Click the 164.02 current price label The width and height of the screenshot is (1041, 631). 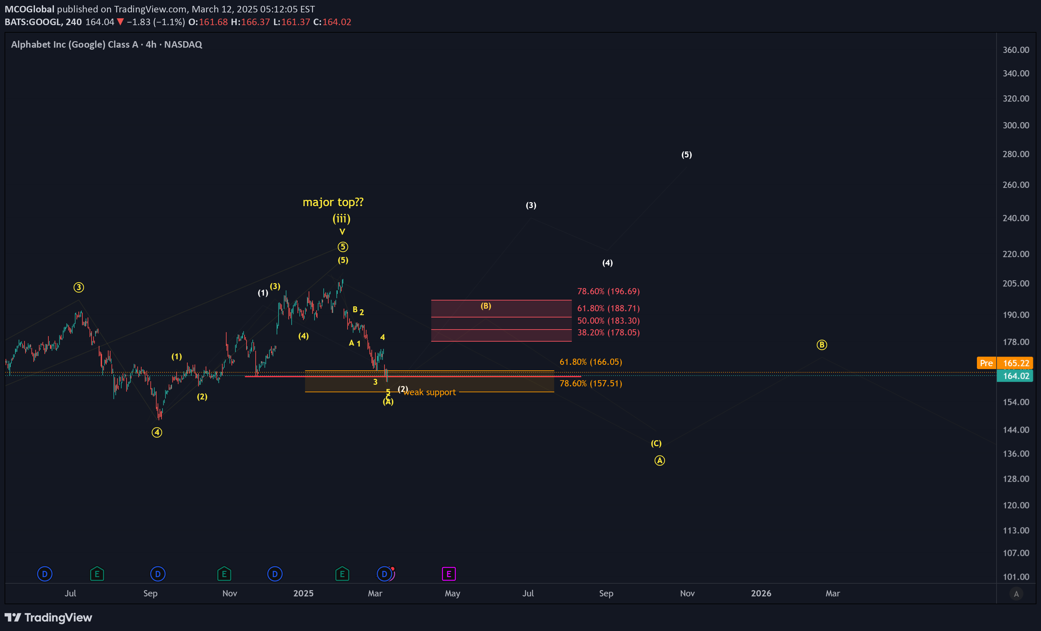(1015, 376)
